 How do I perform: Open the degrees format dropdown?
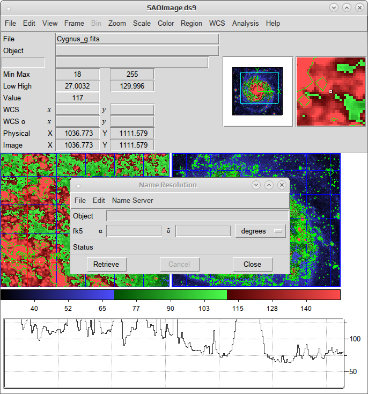(260, 231)
